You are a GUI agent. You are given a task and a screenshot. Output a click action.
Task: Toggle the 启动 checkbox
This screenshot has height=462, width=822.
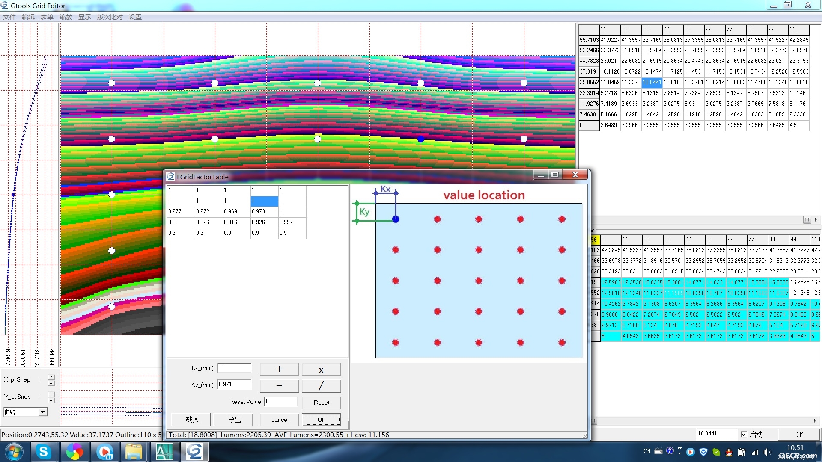point(744,434)
